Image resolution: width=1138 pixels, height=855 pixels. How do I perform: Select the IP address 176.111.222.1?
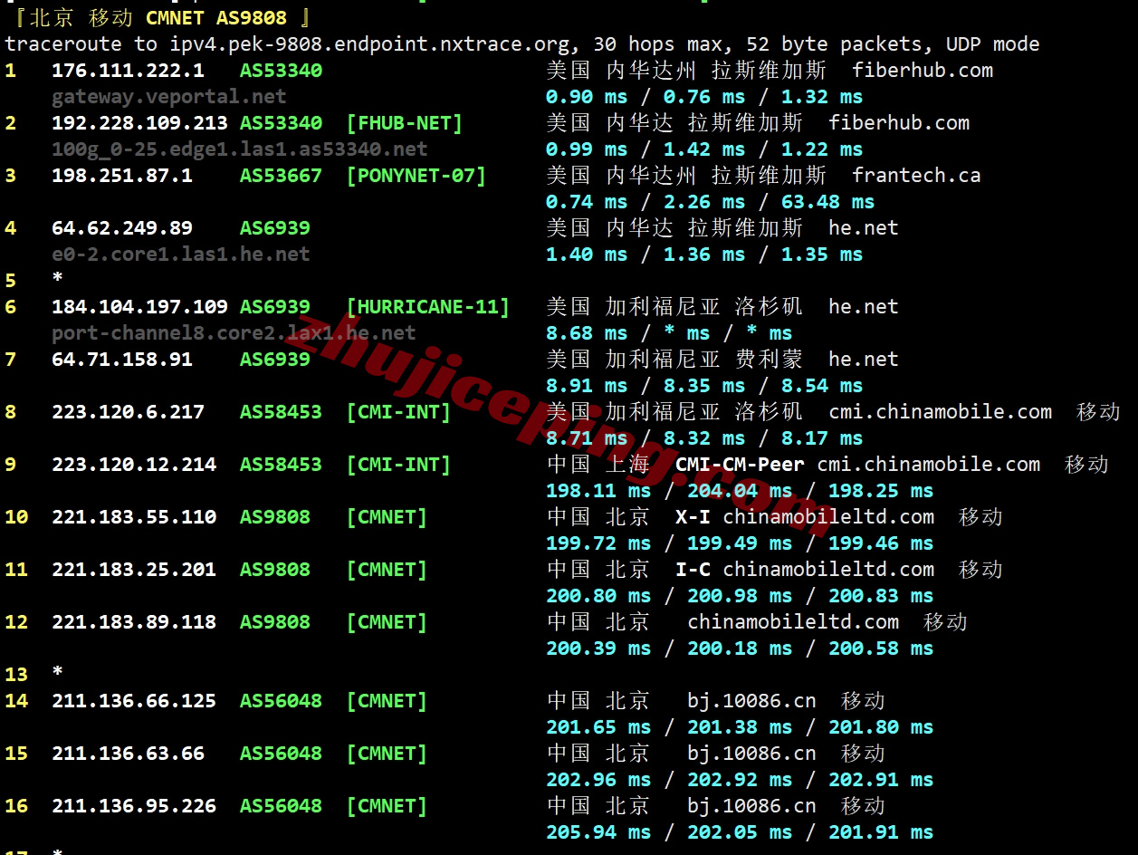[x=128, y=70]
